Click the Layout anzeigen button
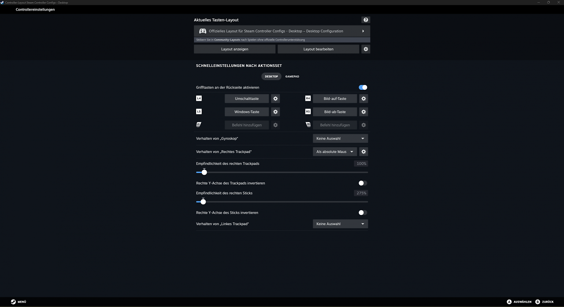The image size is (564, 307). [x=234, y=49]
